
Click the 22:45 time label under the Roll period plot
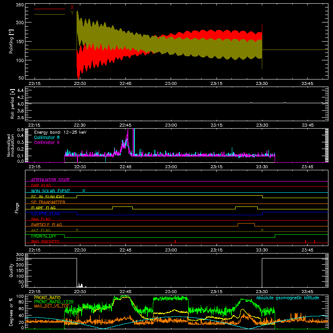click(x=125, y=125)
